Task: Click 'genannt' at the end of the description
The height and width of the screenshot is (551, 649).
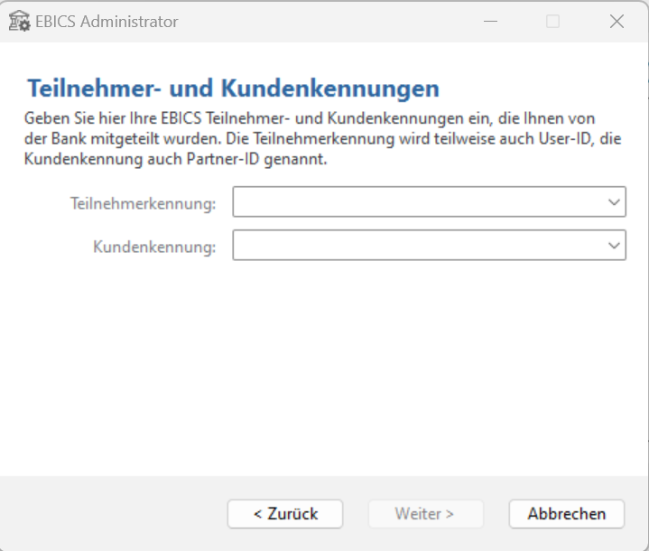Action: tap(286, 160)
